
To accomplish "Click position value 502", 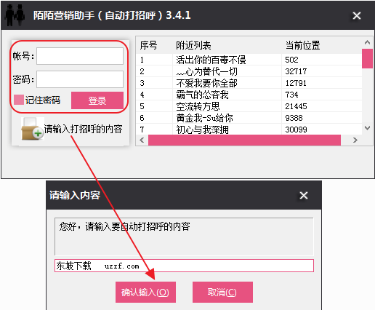I will pos(291,60).
